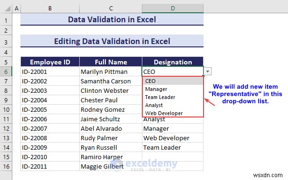This screenshot has width=288, height=180.
Task: Select the Rudy Palmer cell
Action: (111, 138)
